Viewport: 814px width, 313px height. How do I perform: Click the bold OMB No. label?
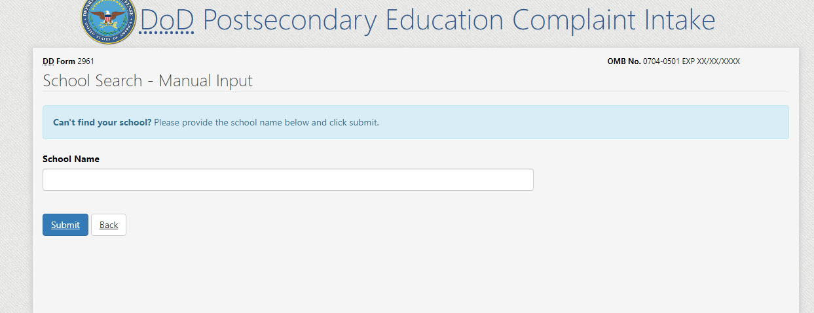624,61
